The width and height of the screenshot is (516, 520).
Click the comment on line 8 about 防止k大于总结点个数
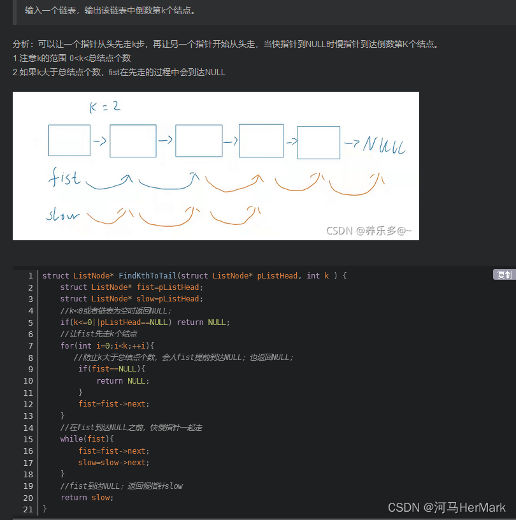coord(183,357)
